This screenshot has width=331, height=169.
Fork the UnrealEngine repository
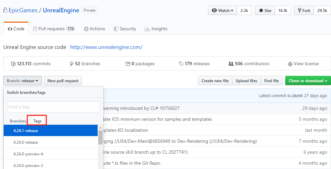(x=304, y=11)
